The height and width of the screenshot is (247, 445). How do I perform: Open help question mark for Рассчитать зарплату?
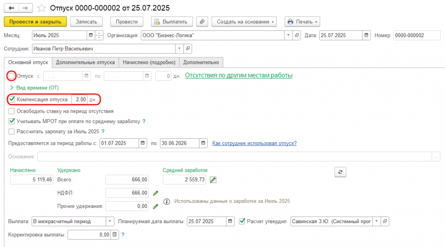coord(103,131)
